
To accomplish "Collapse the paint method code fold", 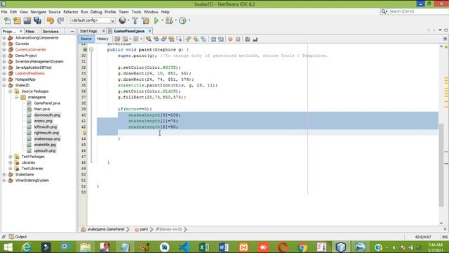I will click(91, 50).
